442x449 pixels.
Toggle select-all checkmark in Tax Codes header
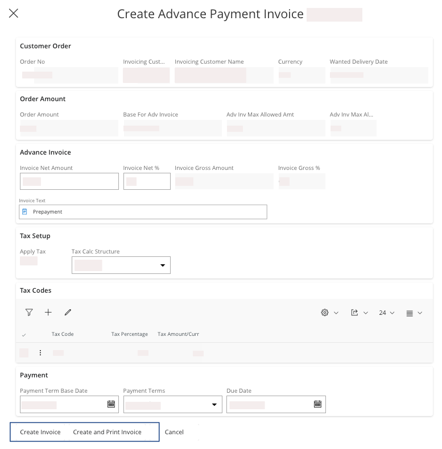click(24, 335)
